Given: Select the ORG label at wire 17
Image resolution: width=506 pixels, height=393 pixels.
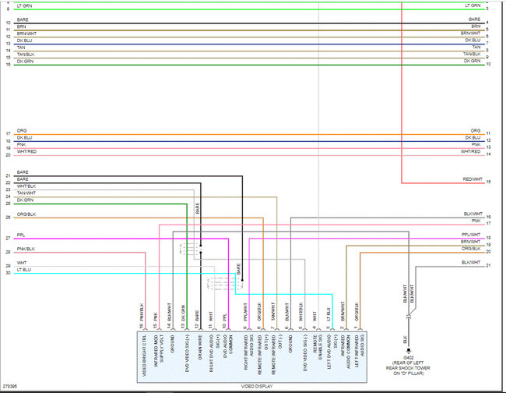Looking at the screenshot, I should (x=22, y=130).
